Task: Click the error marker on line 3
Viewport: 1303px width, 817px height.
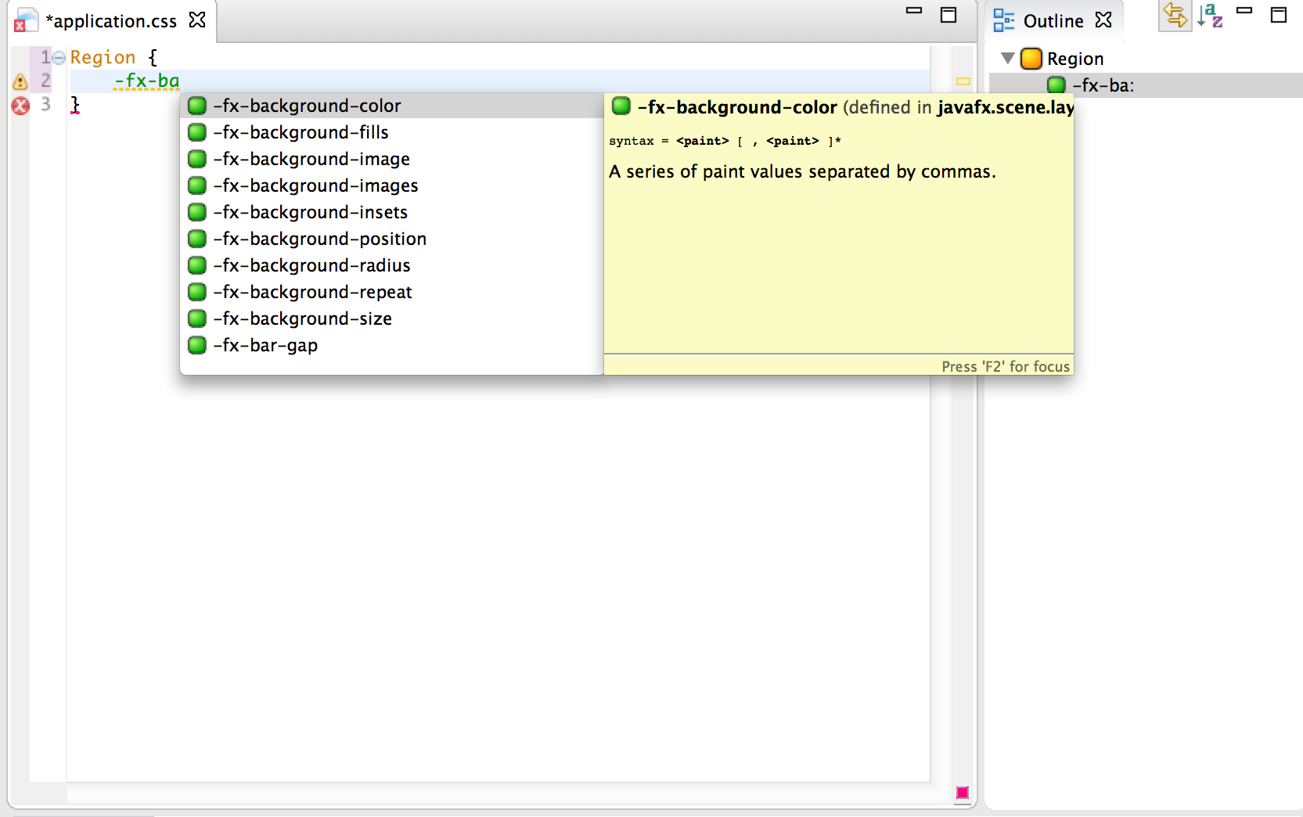Action: 20,106
